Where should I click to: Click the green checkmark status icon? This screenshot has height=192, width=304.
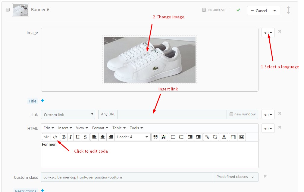point(238,10)
